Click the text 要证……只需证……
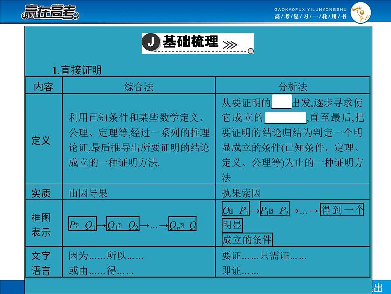Screen dimensions: 391x294 point(264,256)
